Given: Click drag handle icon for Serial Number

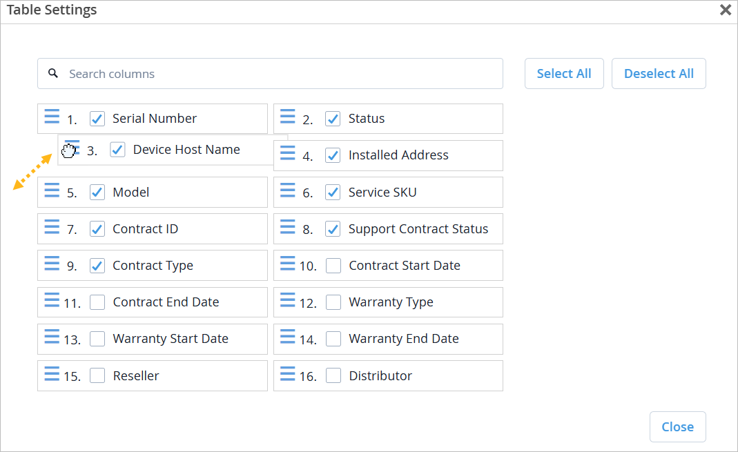Looking at the screenshot, I should point(52,116).
